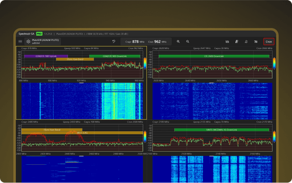Click the splitter handle below top-left spectrum
Screen dimensions: 292x183
click(x=81, y=83)
